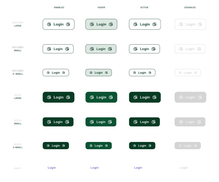Click left pie icon in Outlined Small disabled button
Viewport: 219px width, 182px height.
(181, 49)
